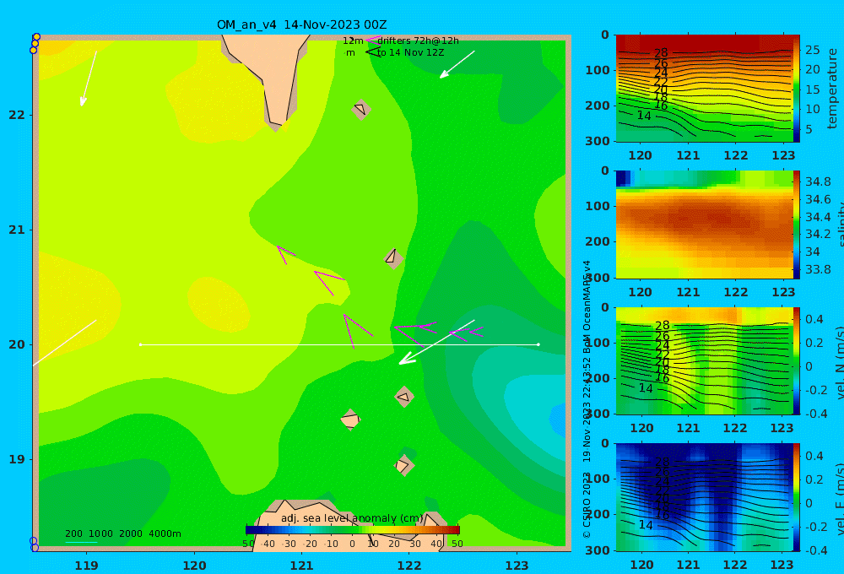The image size is (844, 574).
Task: Click latitude tick label 20 on the map
Action: 17,344
